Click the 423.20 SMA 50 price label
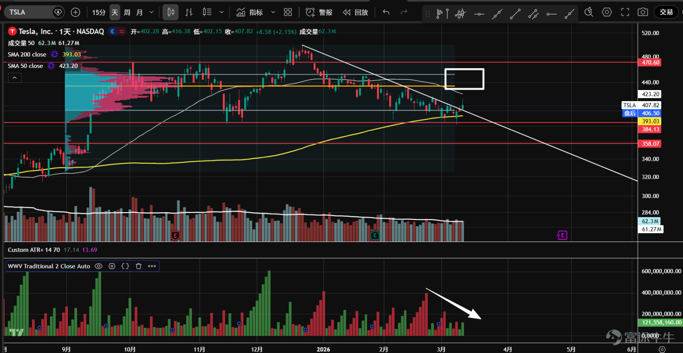 pyautogui.click(x=650, y=94)
